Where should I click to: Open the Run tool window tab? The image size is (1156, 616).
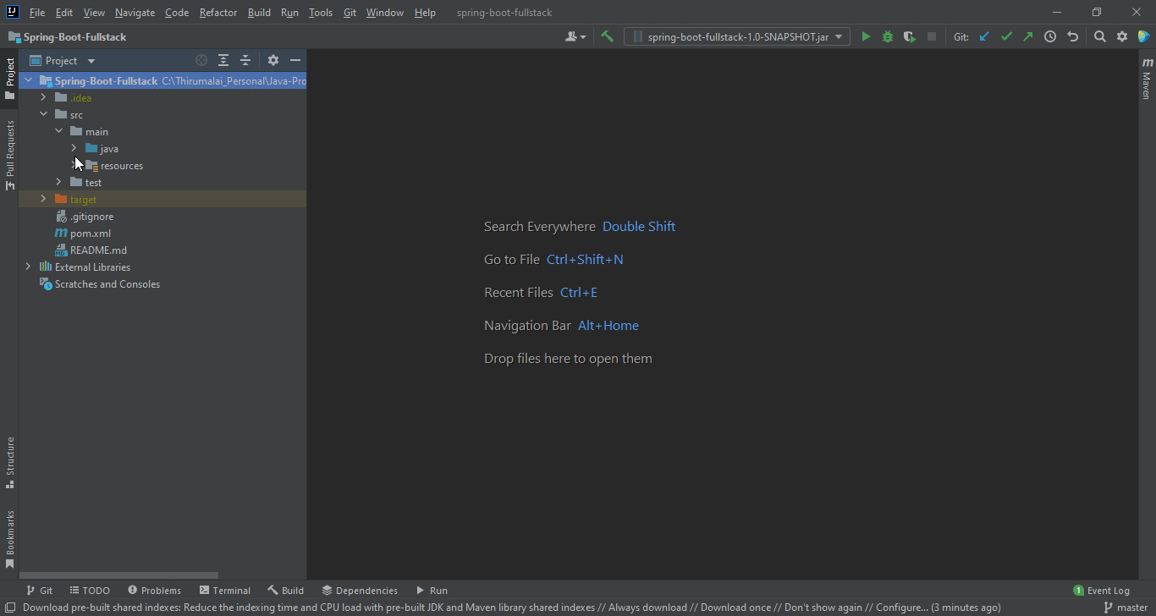[x=432, y=591]
